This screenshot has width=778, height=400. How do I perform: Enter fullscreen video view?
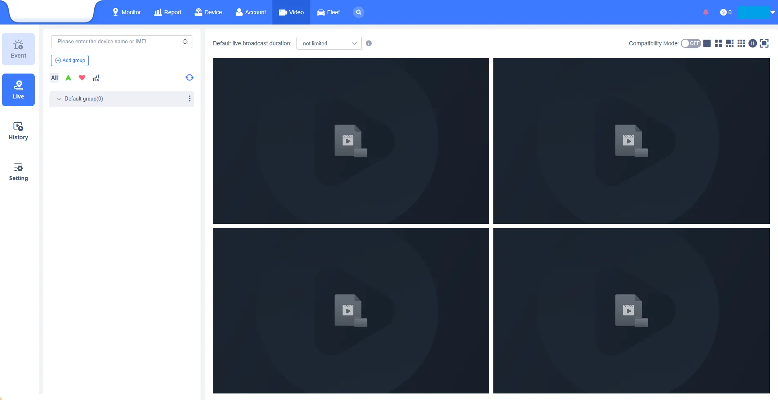(764, 43)
